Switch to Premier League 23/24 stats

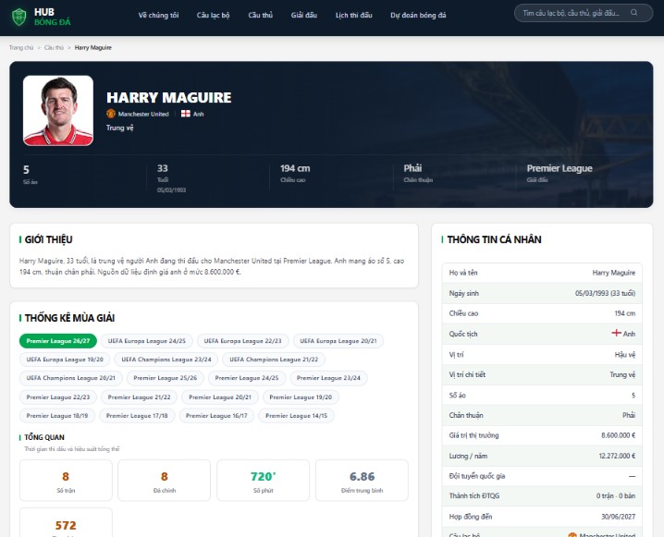coord(328,378)
